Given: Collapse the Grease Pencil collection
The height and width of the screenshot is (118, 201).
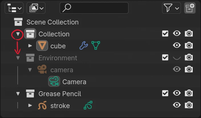Looking at the screenshot, I should 18,94.
